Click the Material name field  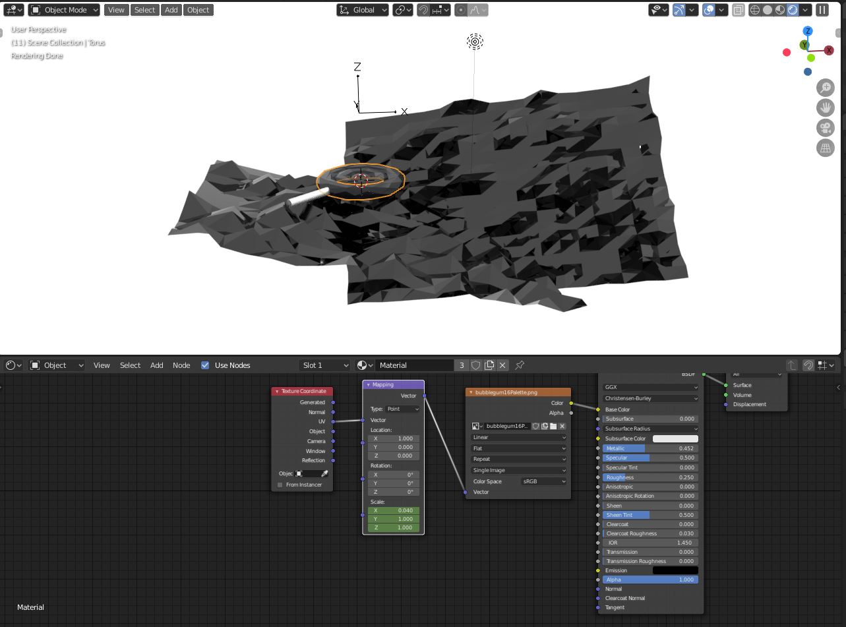point(415,365)
